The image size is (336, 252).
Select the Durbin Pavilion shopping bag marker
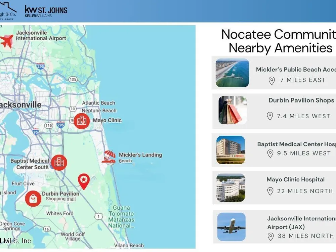click(33, 199)
